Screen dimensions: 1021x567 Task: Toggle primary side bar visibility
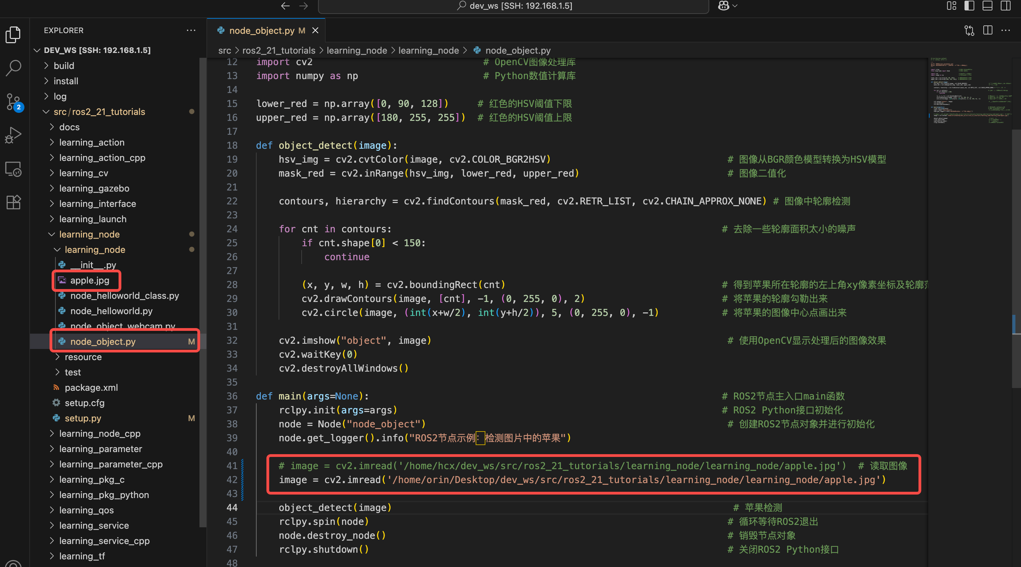click(969, 6)
